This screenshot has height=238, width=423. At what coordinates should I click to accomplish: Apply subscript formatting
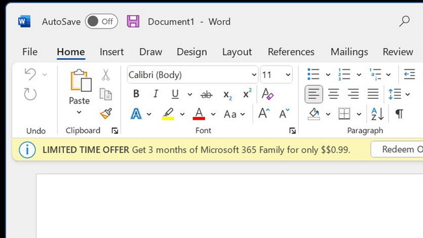coord(227,94)
